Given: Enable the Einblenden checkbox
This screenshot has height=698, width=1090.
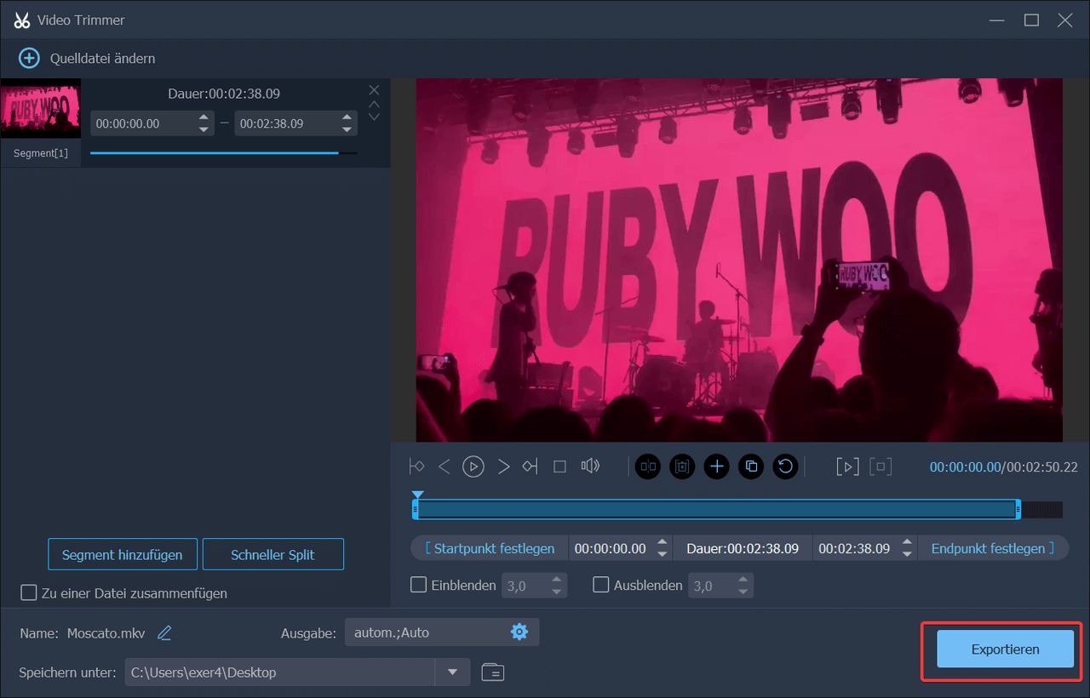Looking at the screenshot, I should click(x=418, y=585).
